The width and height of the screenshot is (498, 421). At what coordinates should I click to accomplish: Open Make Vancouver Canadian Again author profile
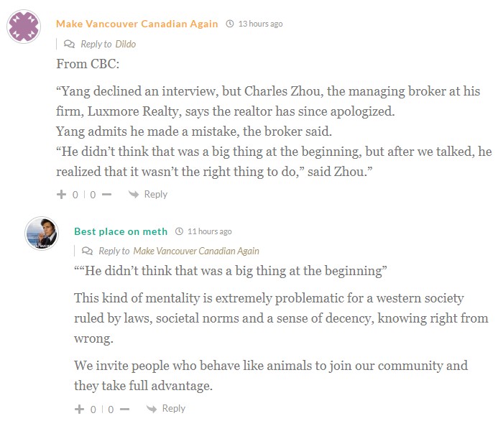(137, 24)
